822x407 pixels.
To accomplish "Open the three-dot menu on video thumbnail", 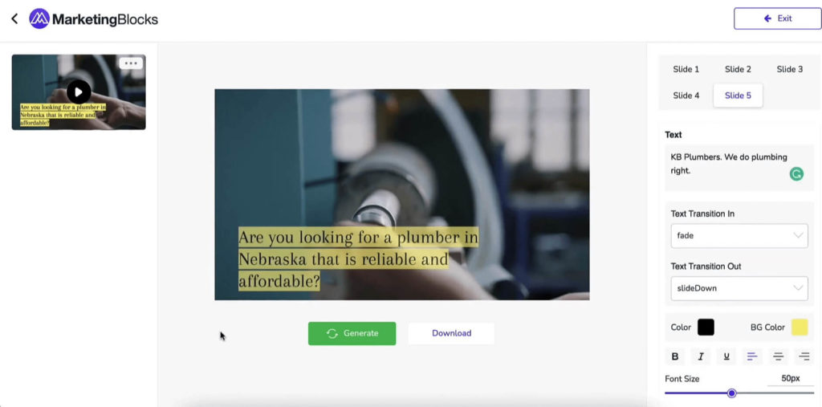I will pyautogui.click(x=131, y=63).
